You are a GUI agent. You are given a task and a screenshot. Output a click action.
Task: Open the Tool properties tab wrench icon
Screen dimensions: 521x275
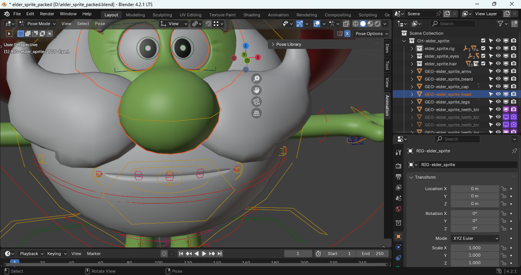398,152
